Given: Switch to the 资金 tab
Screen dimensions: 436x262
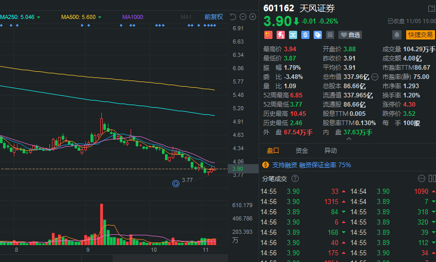Looking at the screenshot, I should click(302, 151).
